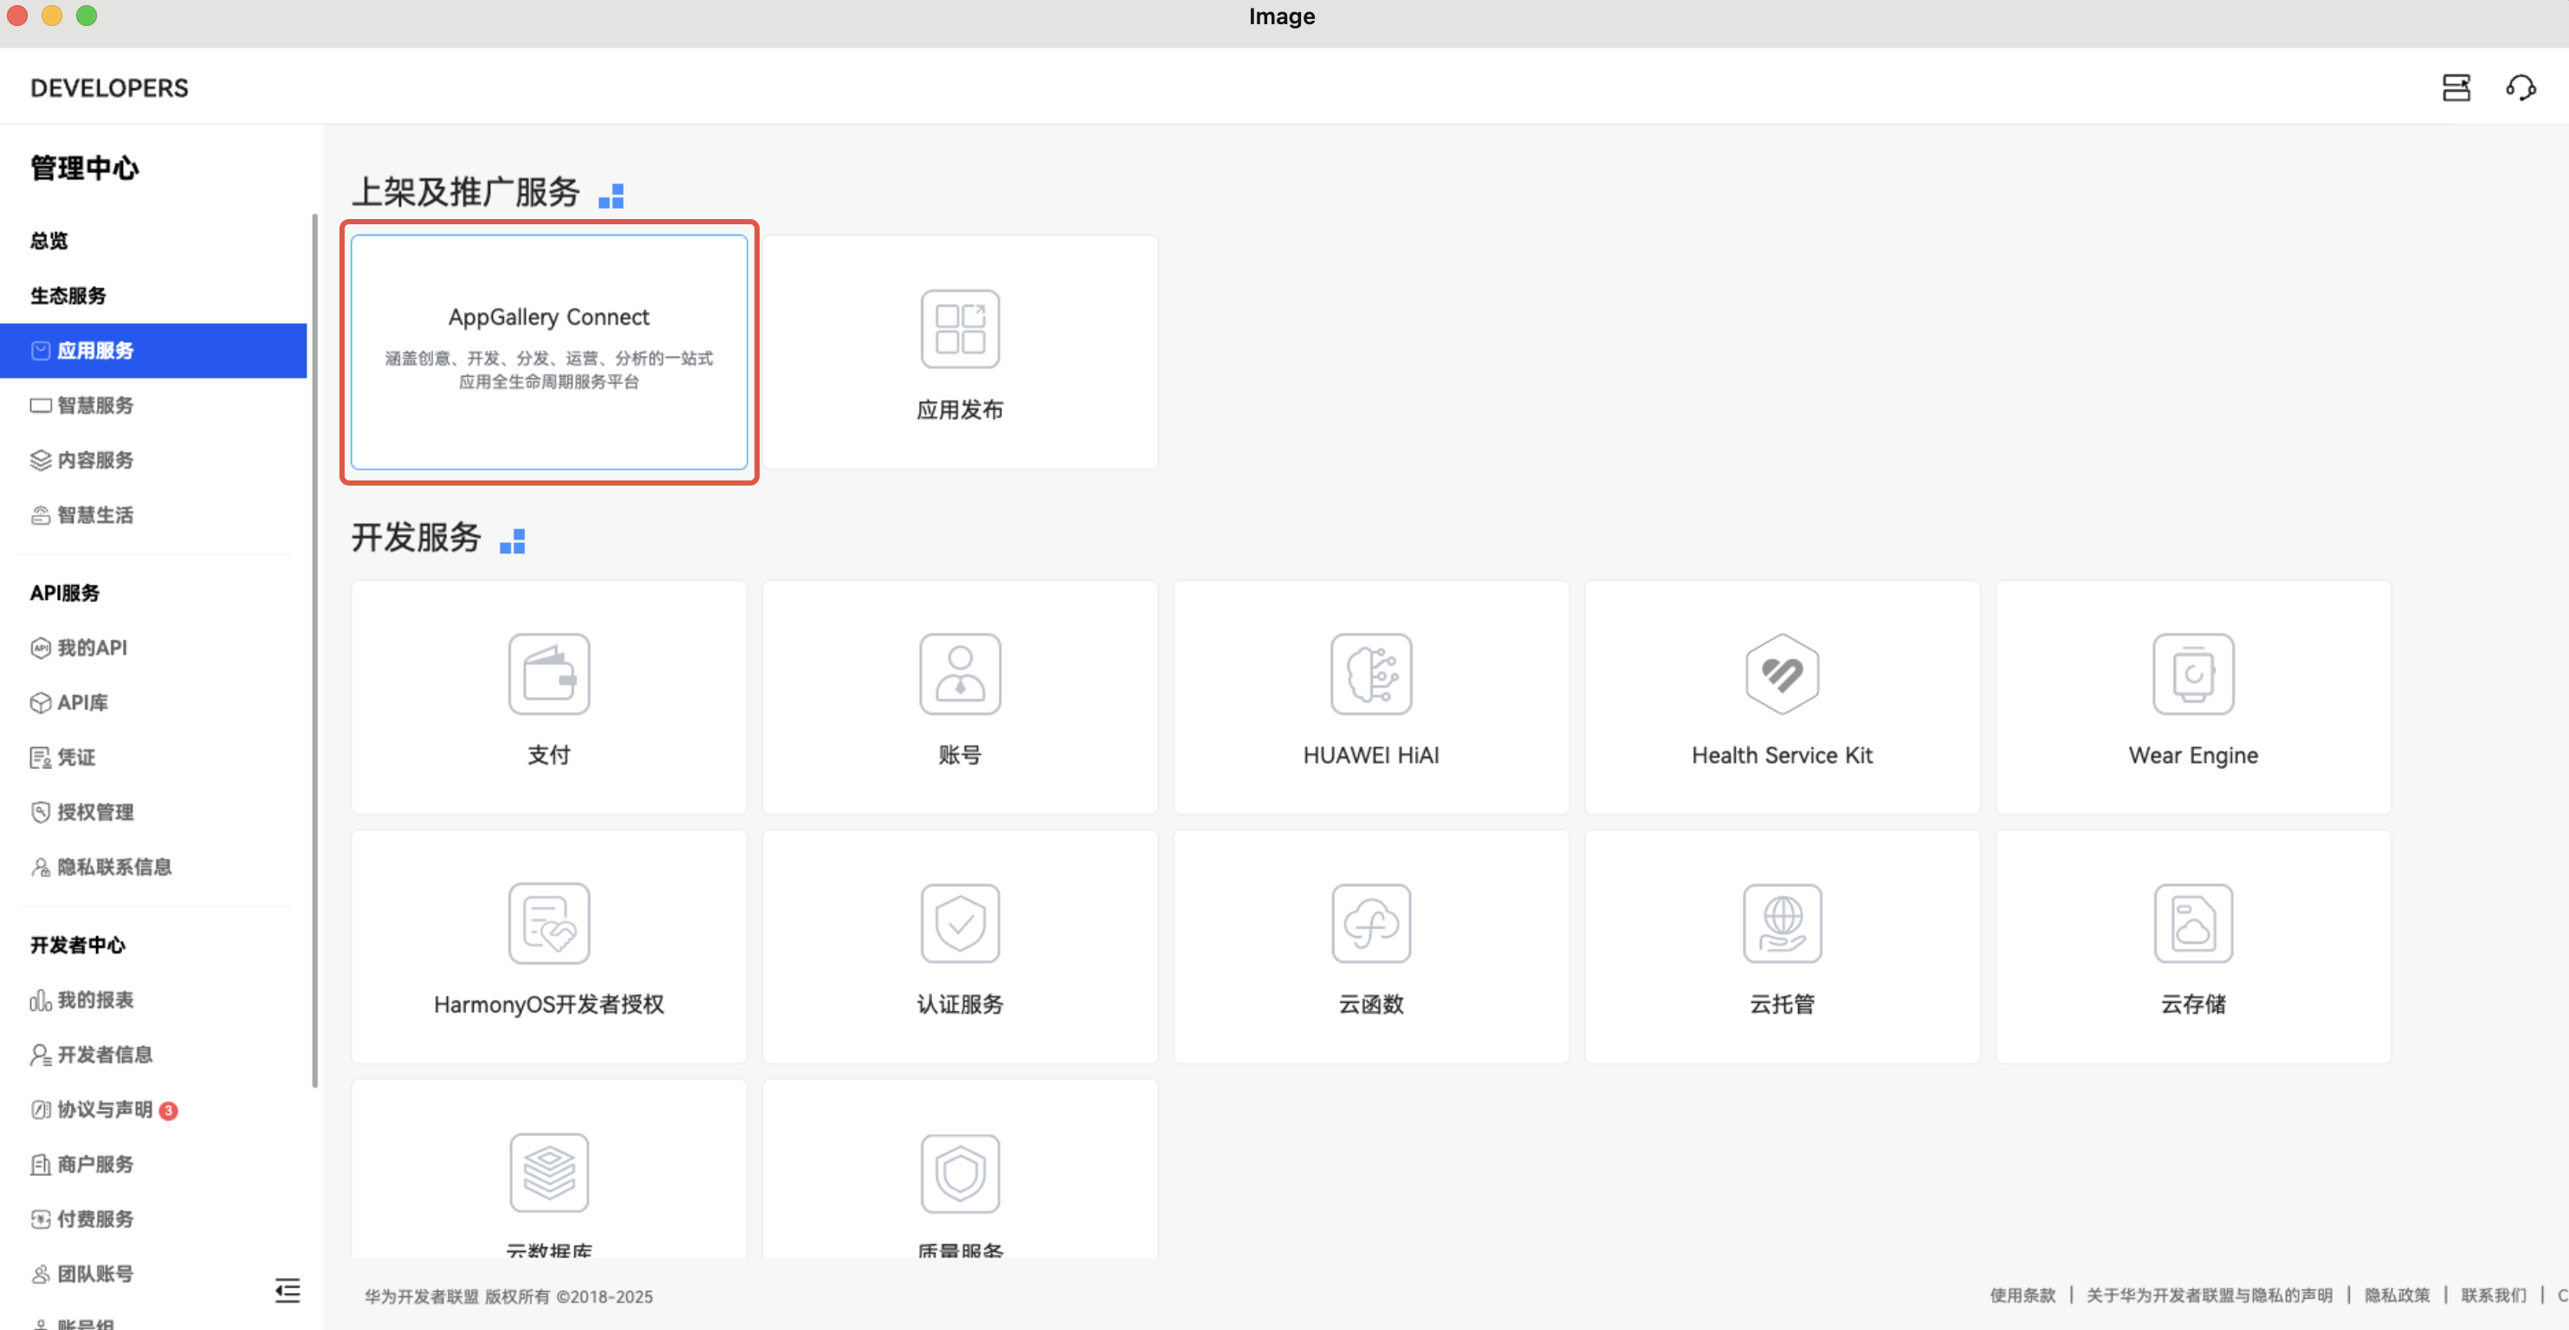
Task: Open the AppGallery Connect card
Action: [548, 352]
